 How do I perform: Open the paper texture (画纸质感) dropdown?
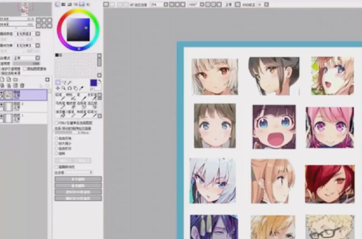point(38,34)
